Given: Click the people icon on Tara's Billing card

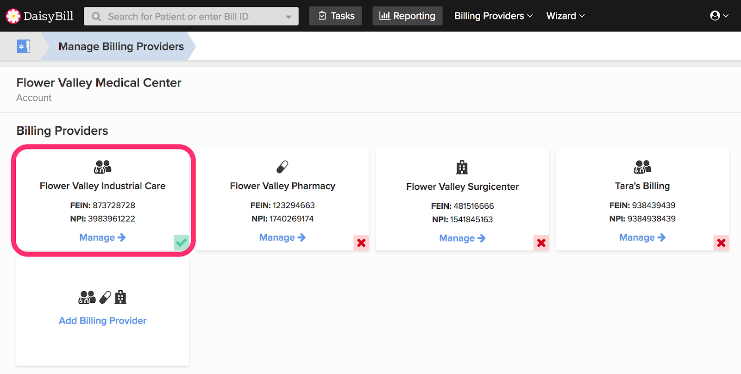Looking at the screenshot, I should [642, 167].
